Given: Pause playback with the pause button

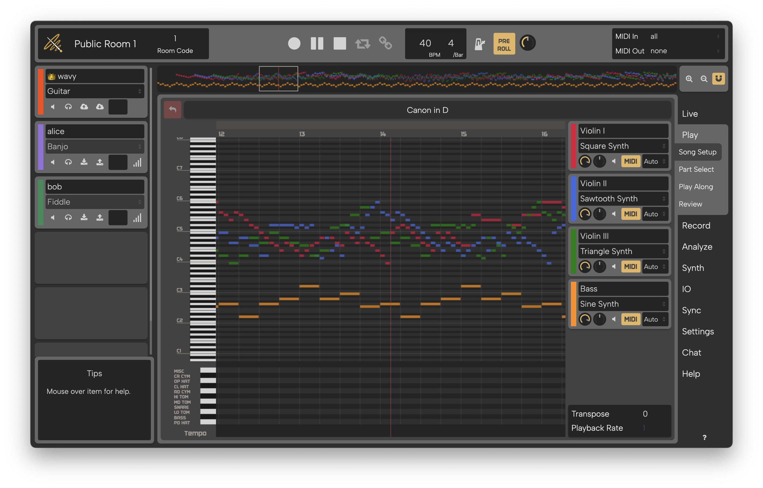Looking at the screenshot, I should point(317,43).
